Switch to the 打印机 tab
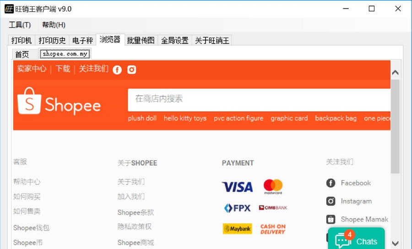 point(22,40)
